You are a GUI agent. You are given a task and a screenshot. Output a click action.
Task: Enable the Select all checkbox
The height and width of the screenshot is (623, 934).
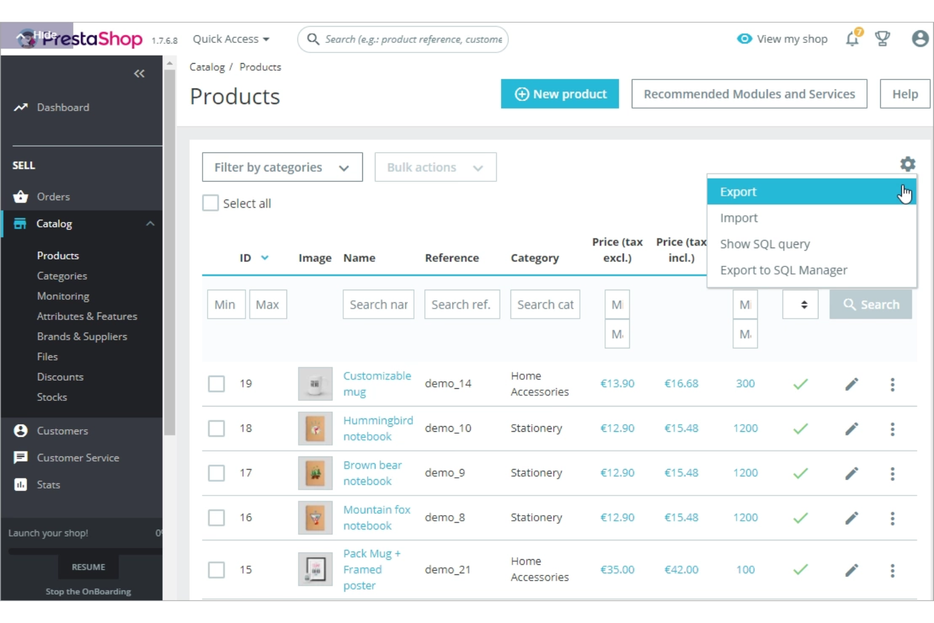click(x=210, y=203)
